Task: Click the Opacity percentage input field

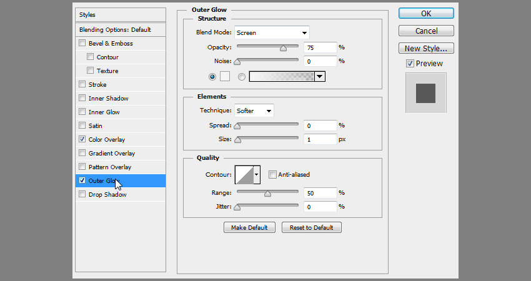Action: pyautogui.click(x=320, y=47)
